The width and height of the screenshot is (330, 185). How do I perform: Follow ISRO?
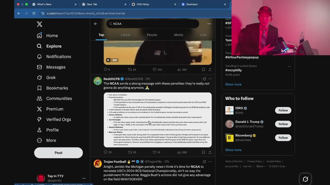[x=283, y=110]
